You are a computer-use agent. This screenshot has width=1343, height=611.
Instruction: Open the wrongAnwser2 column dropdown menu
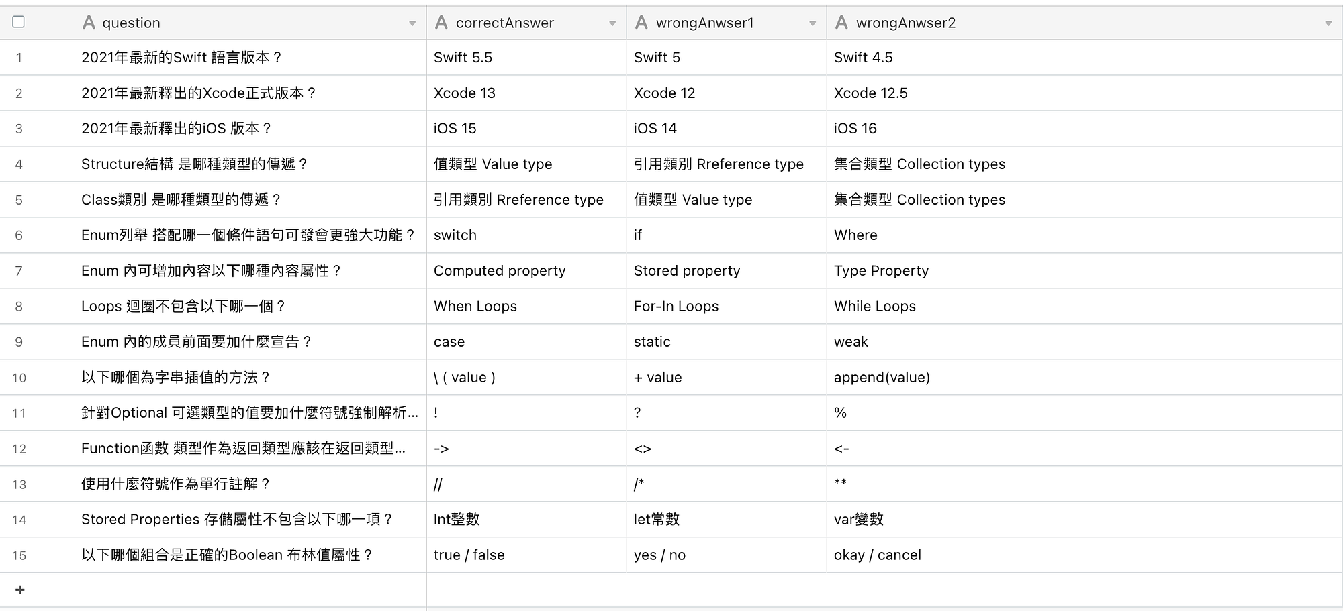click(1327, 23)
